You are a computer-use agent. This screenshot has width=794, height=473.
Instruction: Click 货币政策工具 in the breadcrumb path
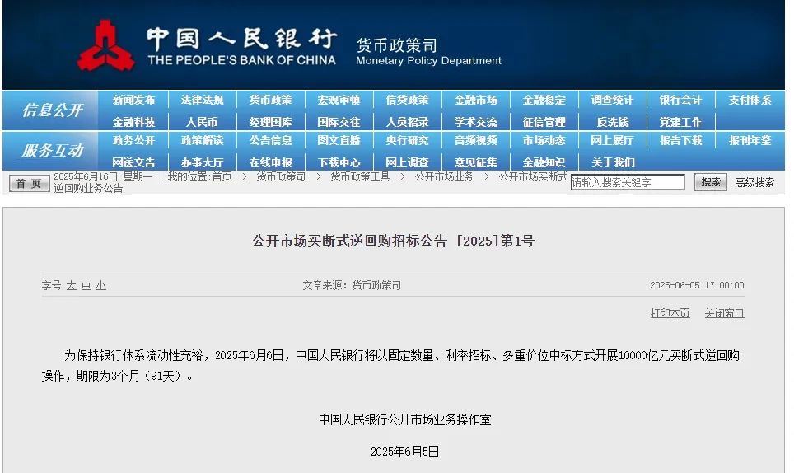(x=360, y=176)
